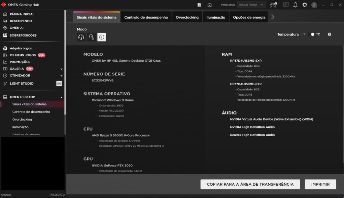Click the OS MEUS JOGOS library icon

[x=5, y=55]
